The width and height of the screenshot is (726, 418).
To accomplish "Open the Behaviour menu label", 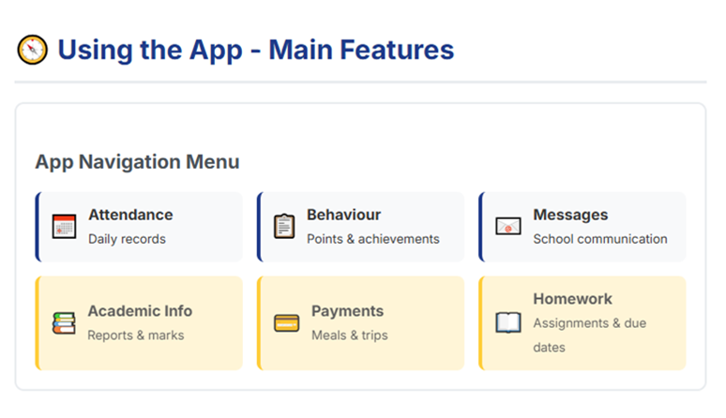I will pos(343,215).
